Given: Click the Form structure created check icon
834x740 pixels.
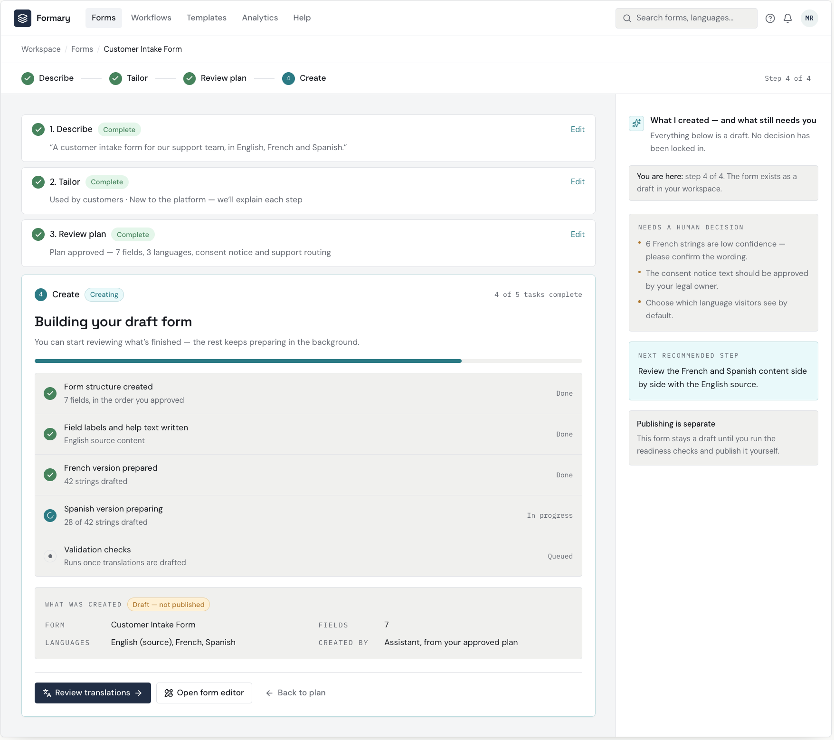Looking at the screenshot, I should [x=50, y=393].
